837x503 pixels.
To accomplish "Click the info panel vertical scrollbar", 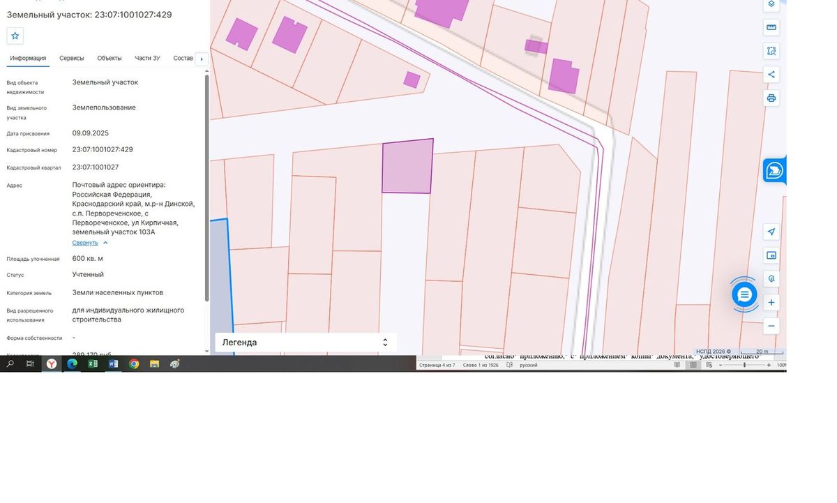I will pyautogui.click(x=206, y=188).
